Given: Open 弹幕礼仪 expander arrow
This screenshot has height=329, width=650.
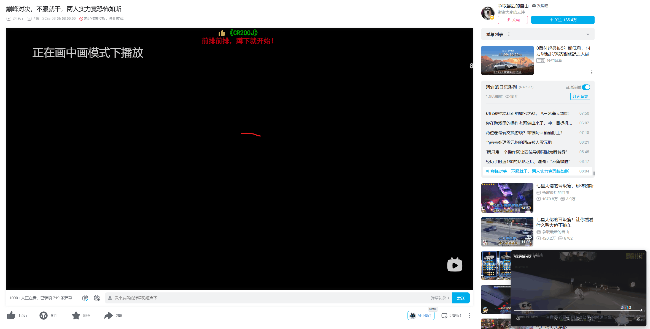Looking at the screenshot, I should click(x=448, y=298).
